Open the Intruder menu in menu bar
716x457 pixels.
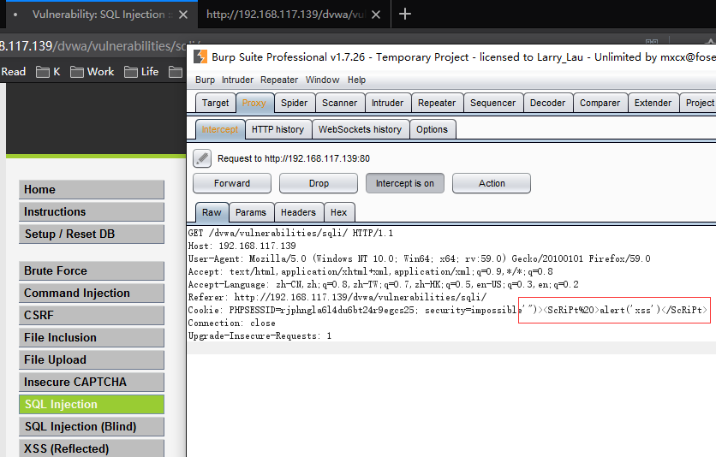(x=237, y=80)
